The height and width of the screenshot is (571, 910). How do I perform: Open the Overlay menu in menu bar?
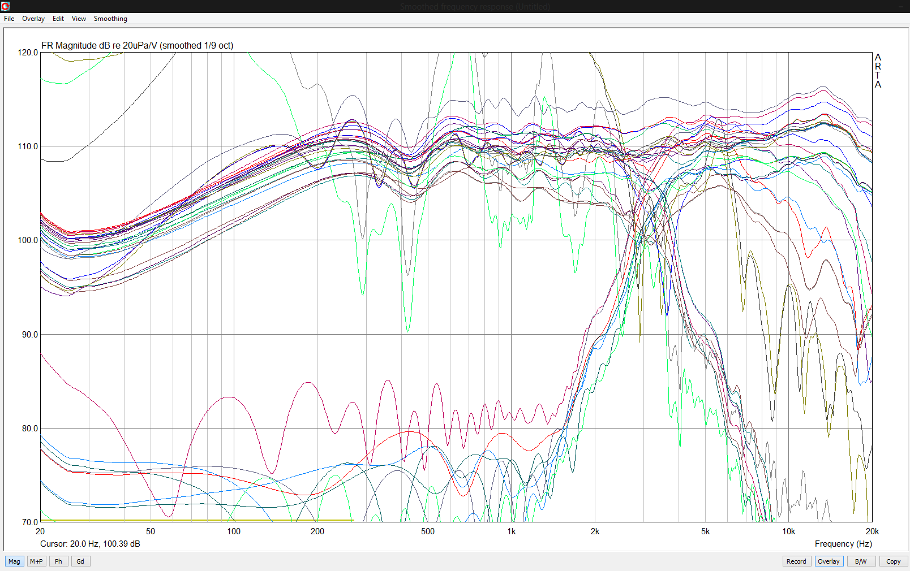(x=33, y=19)
